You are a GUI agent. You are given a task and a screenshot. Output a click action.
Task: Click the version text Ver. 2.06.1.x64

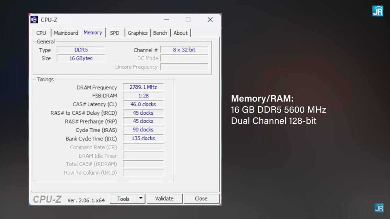[x=86, y=200]
